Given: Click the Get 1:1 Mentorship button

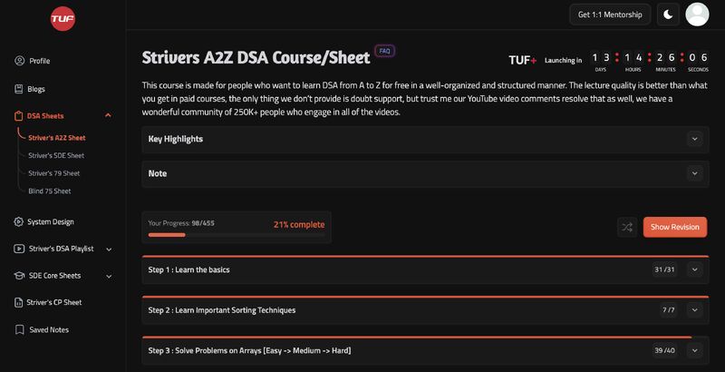Looking at the screenshot, I should point(609,15).
